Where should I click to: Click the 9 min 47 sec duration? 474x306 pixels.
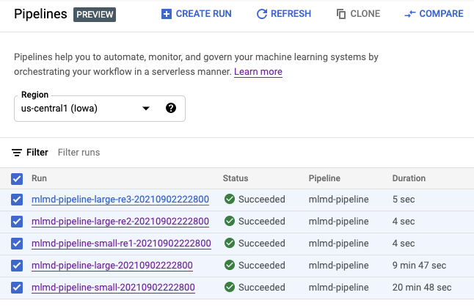(x=419, y=266)
